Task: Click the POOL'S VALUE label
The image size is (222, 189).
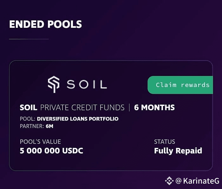Action: [x=40, y=142]
